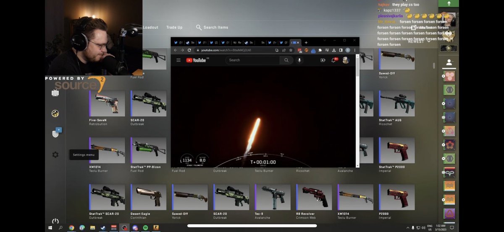Open the CS:GO Watch TV icon in sidebar
The width and height of the screenshot is (504, 232).
(x=55, y=93)
